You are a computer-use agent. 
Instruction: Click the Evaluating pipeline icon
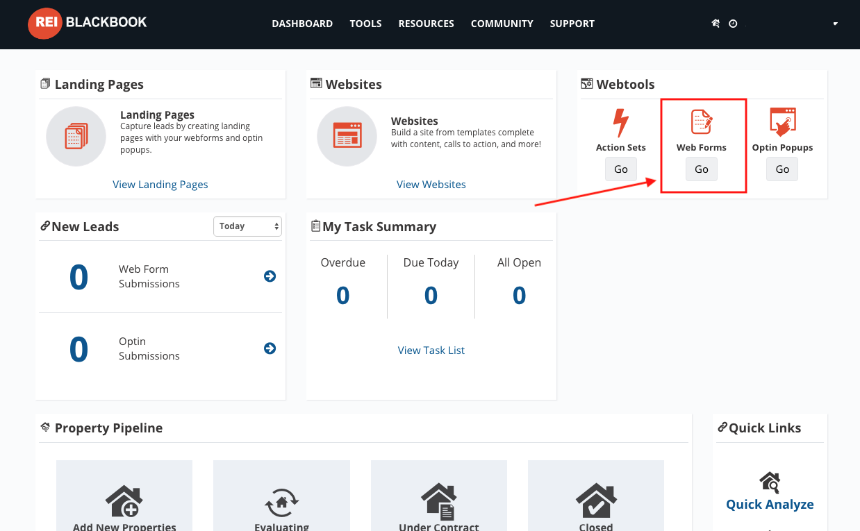tap(282, 501)
